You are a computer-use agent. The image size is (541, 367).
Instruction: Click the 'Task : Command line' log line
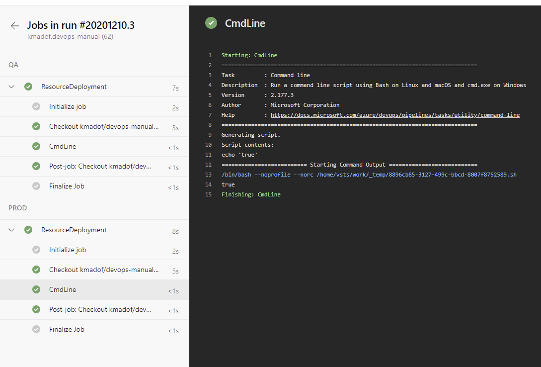tap(266, 75)
